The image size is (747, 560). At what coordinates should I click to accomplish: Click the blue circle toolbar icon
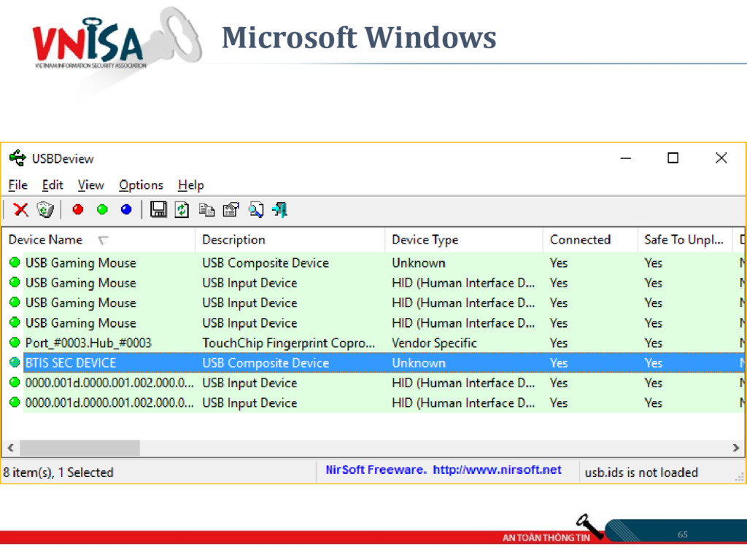[126, 209]
